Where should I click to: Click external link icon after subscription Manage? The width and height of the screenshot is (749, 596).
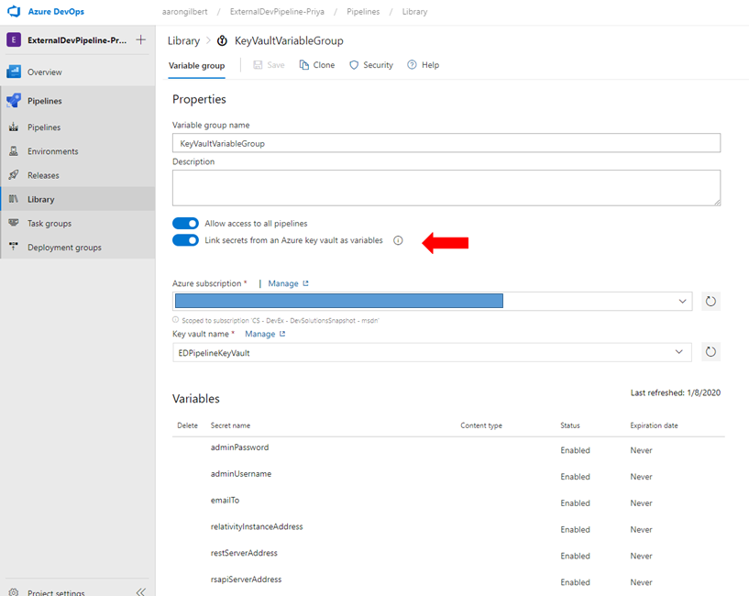305,283
